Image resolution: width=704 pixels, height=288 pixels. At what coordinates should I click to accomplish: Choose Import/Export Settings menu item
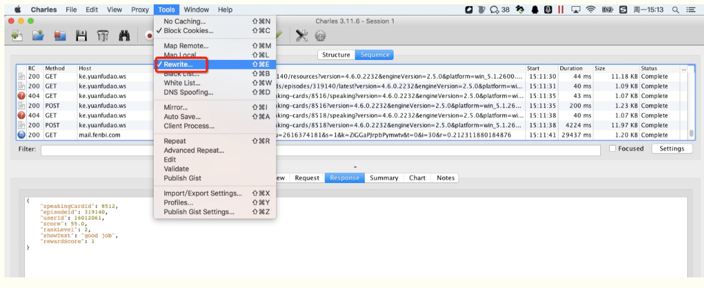point(215,193)
